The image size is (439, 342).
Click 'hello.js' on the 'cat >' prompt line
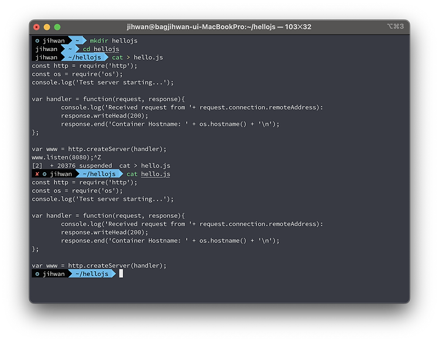tap(148, 57)
